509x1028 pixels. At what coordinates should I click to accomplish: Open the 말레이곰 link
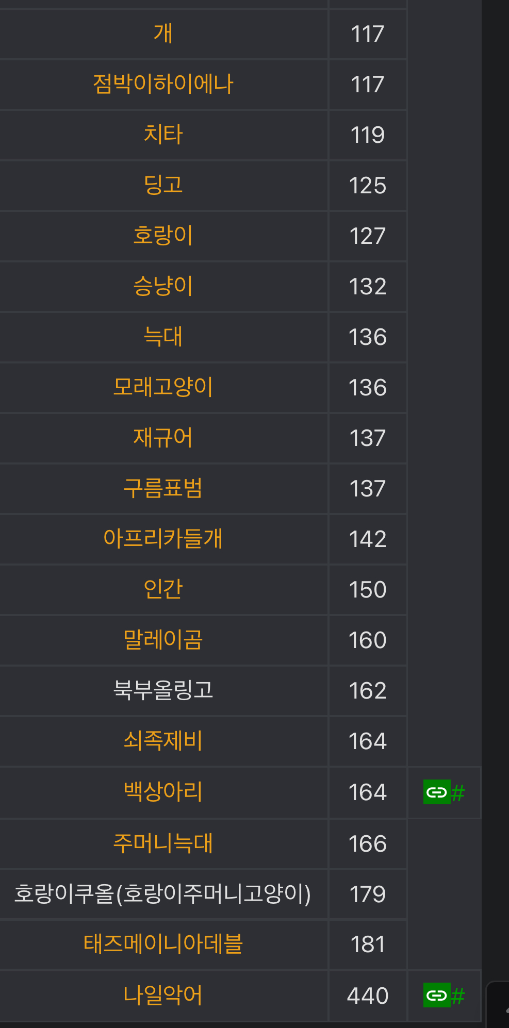163,640
